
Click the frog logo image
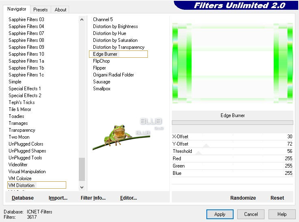(118, 135)
